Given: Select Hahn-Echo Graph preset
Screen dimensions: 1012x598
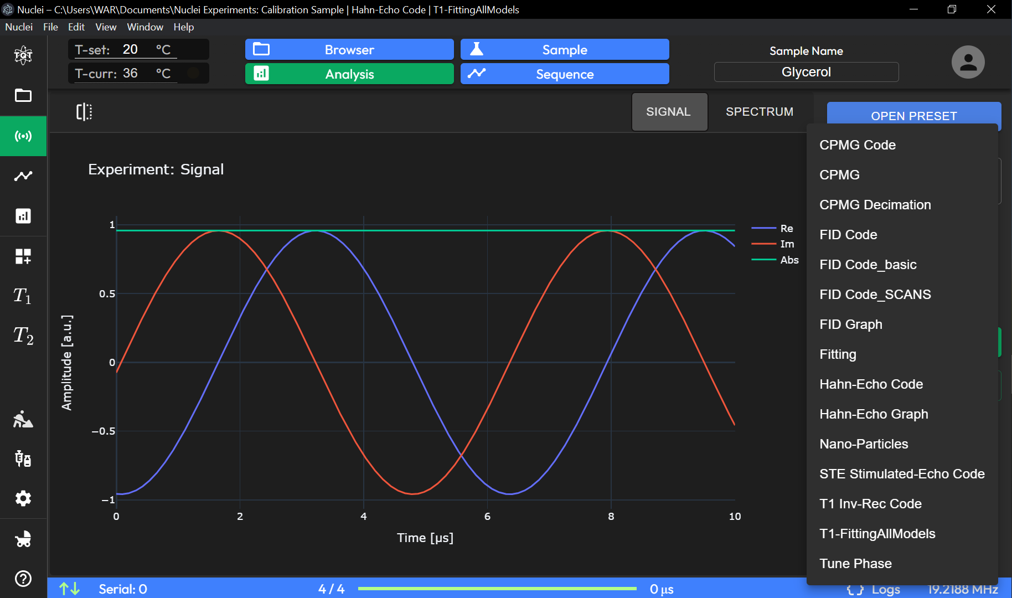Looking at the screenshot, I should pos(902,414).
